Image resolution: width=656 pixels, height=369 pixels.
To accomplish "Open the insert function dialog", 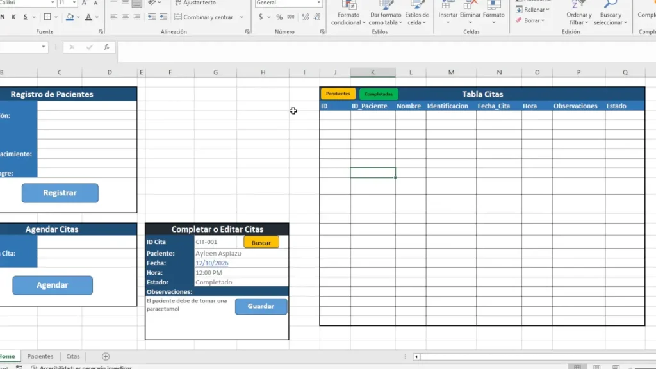I will pyautogui.click(x=107, y=47).
